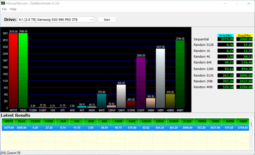Select Random 4MB read value 2784.00
255x155 pixels.
(245, 87)
